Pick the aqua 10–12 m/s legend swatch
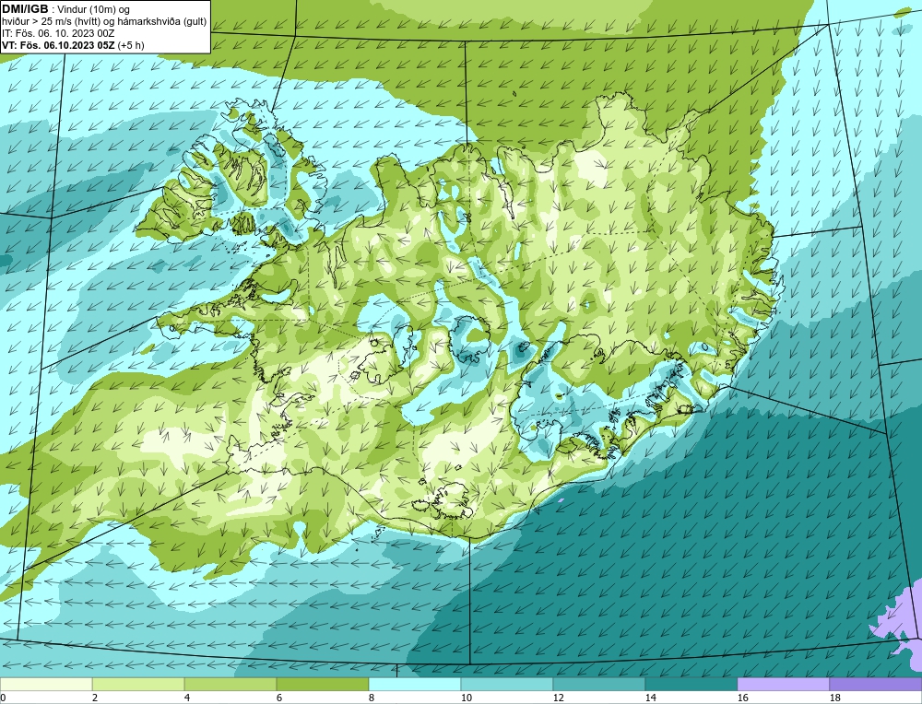This screenshot has width=922, height=704. tap(507, 684)
